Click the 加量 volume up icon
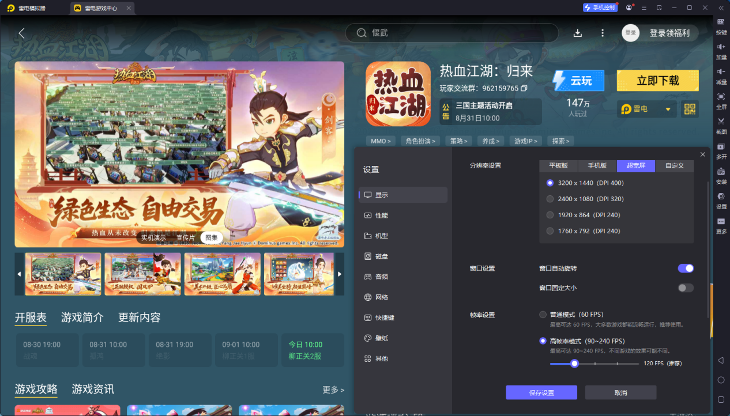Image resolution: width=730 pixels, height=416 pixels. [x=721, y=47]
